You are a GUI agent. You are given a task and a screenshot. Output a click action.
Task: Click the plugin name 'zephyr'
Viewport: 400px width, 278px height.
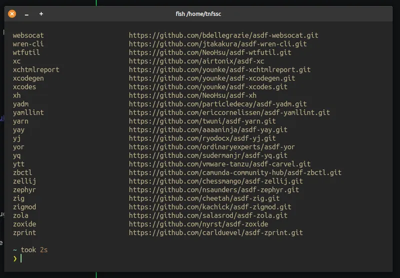click(x=24, y=190)
